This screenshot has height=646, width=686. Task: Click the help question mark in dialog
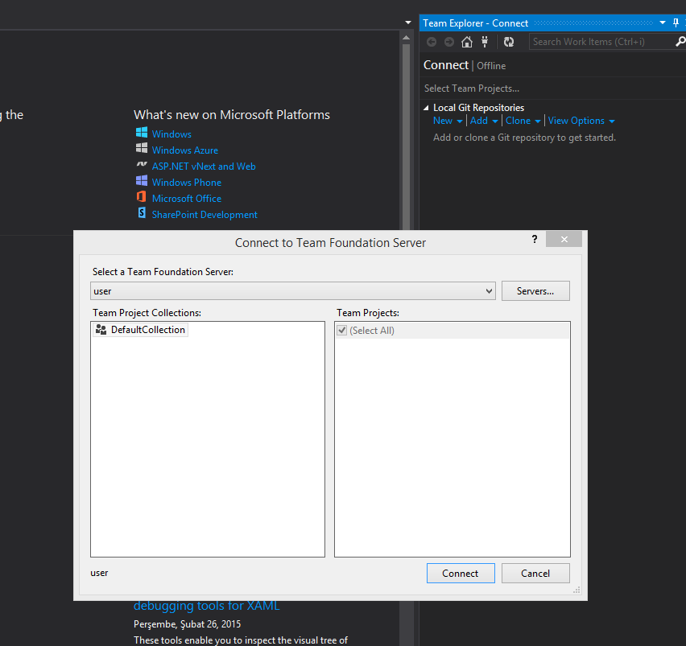coord(534,239)
